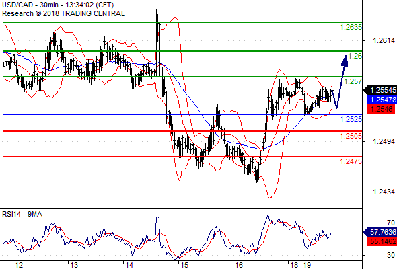397x269 pixels.
Task: Click the 'RSI14 - 9MA' indicator label
Action: [22, 214]
